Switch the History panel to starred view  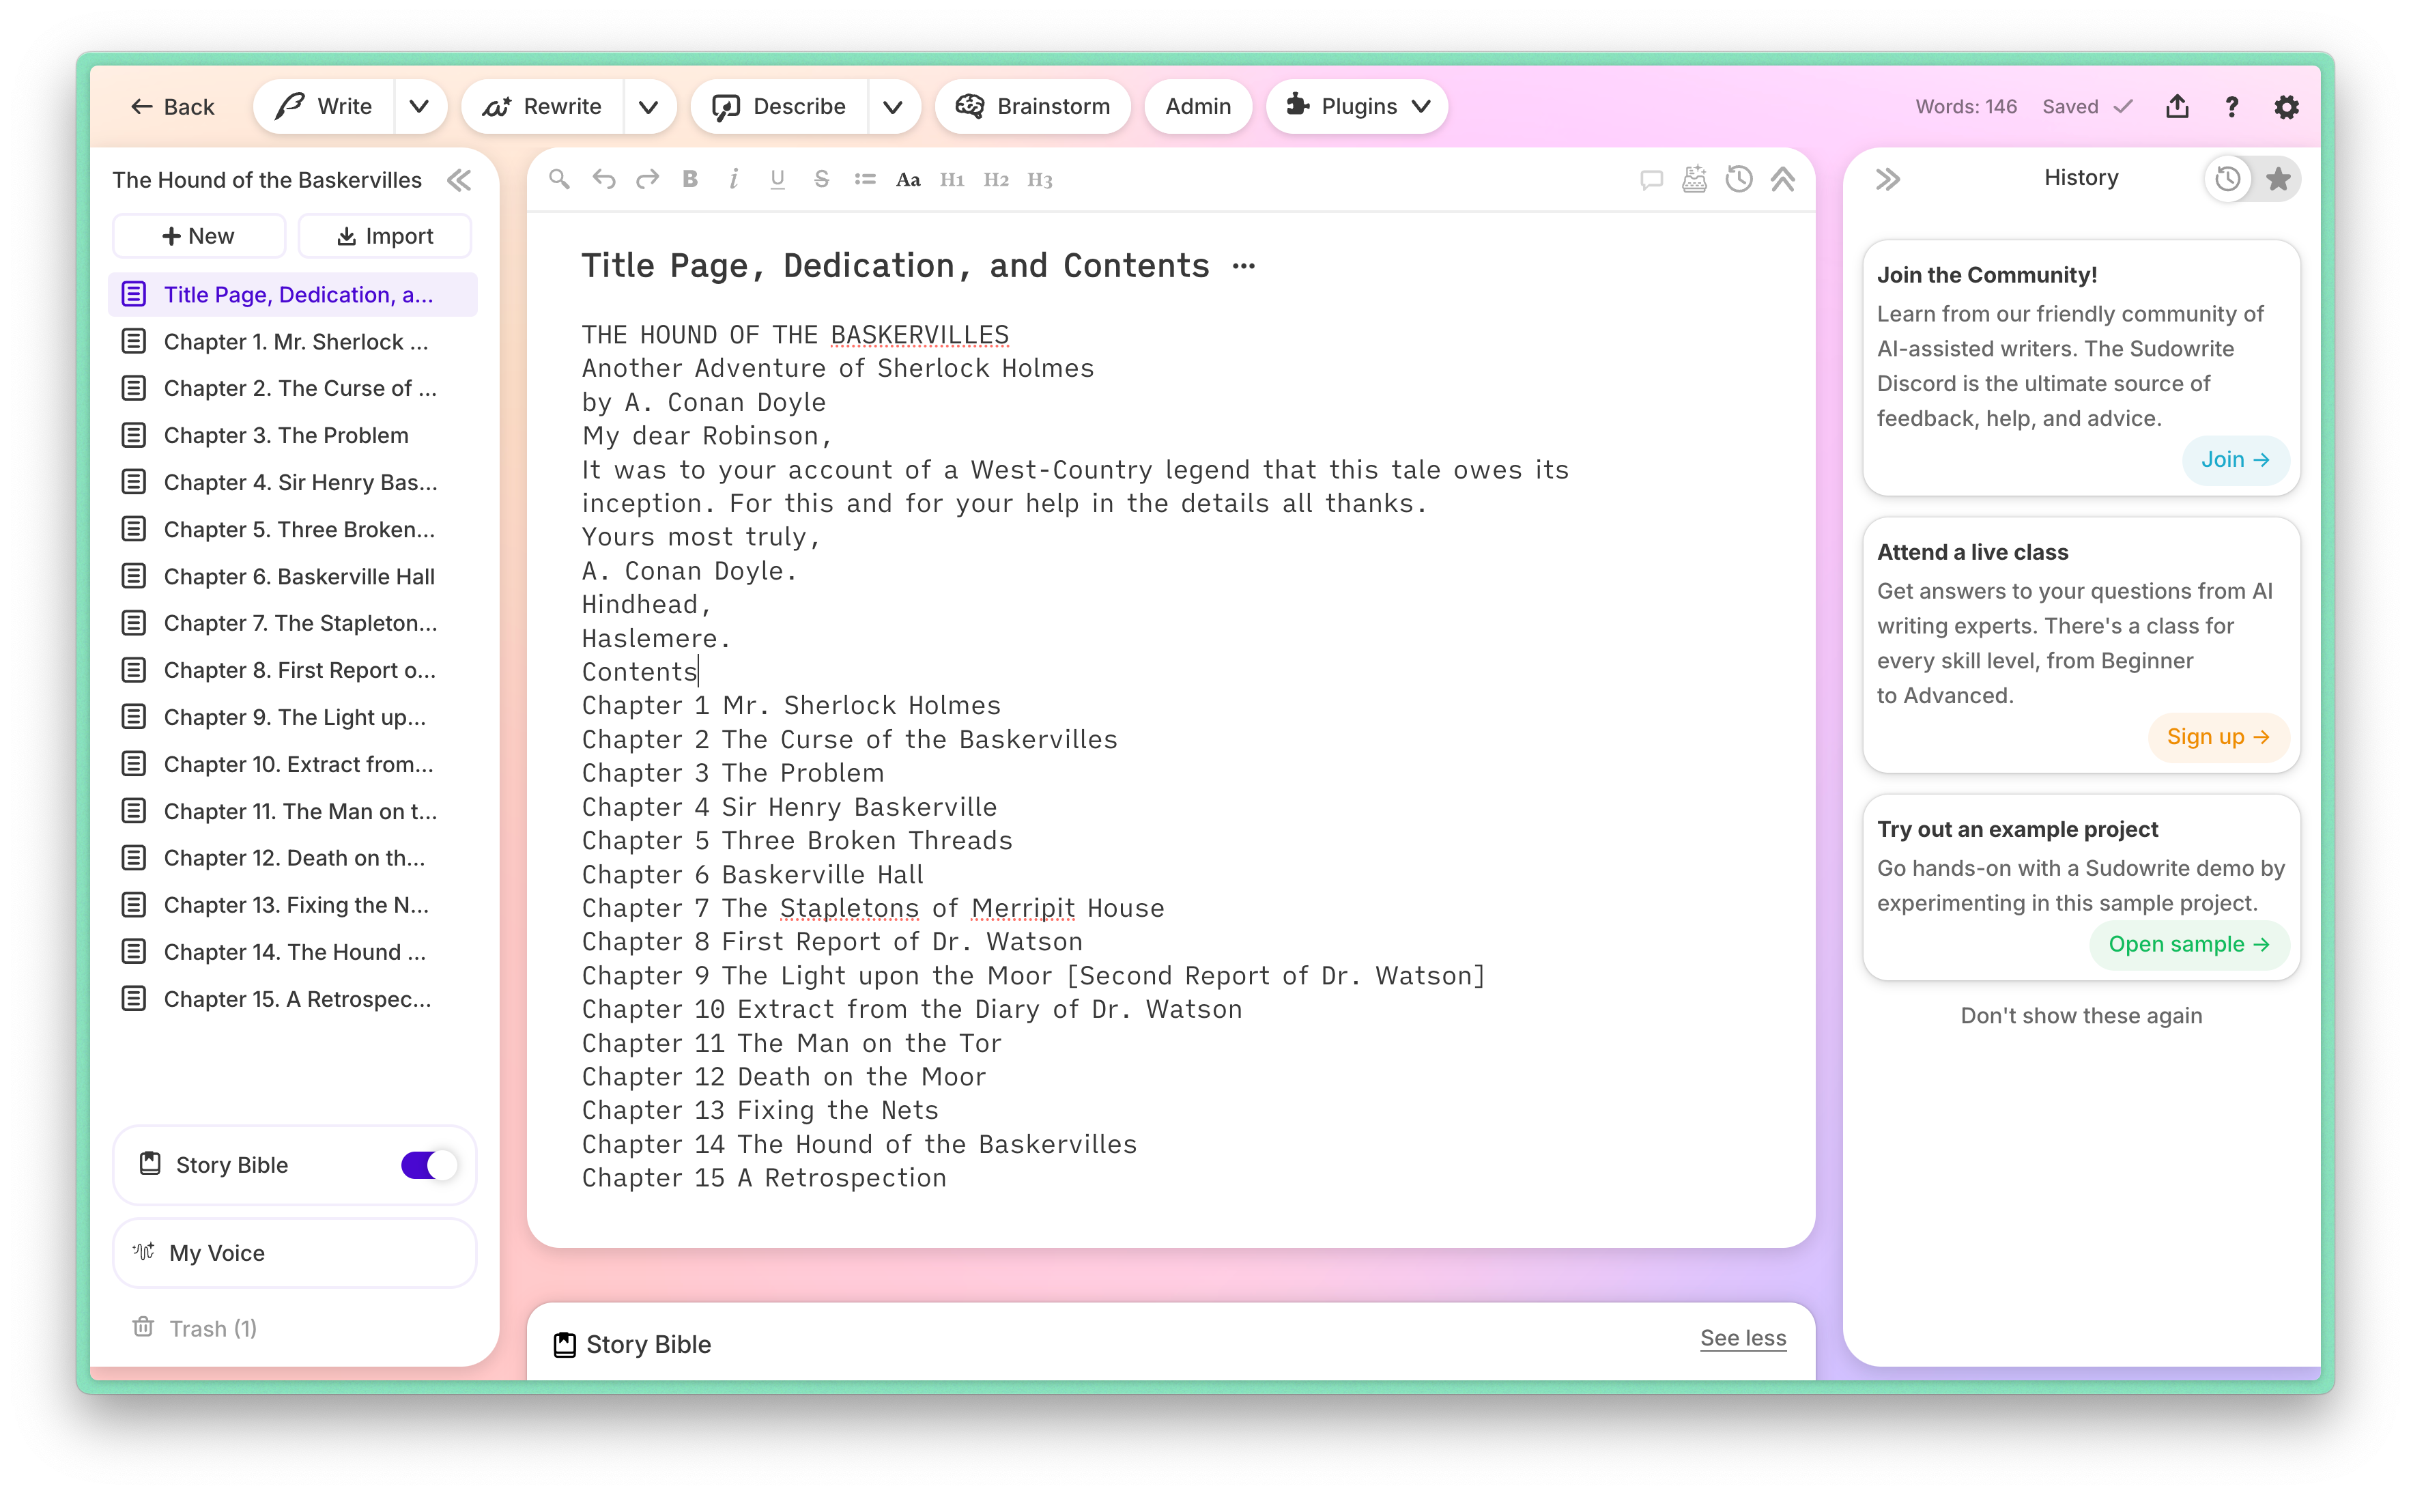point(2278,179)
